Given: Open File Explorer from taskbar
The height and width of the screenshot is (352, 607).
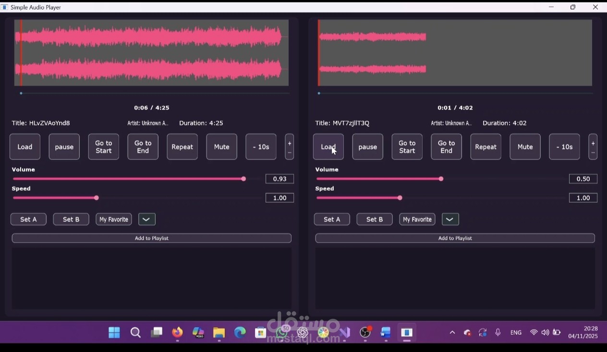Looking at the screenshot, I should click(x=219, y=332).
